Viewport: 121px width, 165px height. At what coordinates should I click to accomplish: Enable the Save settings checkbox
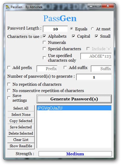pos(9,98)
